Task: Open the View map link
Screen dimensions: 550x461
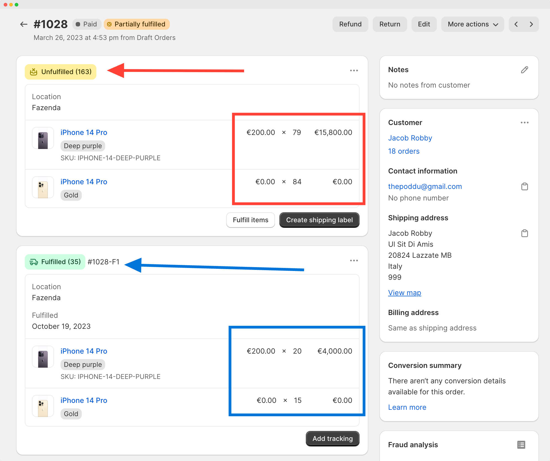Action: click(404, 292)
